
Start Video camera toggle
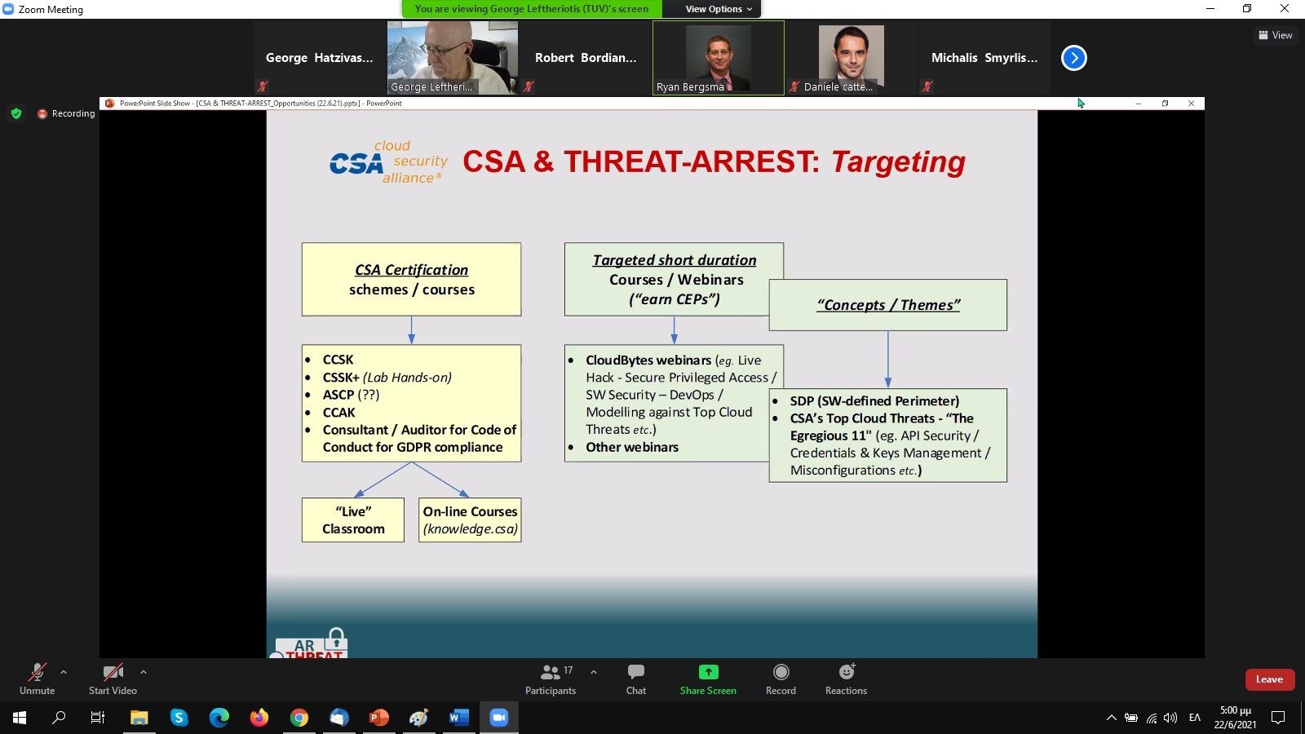pos(113,679)
